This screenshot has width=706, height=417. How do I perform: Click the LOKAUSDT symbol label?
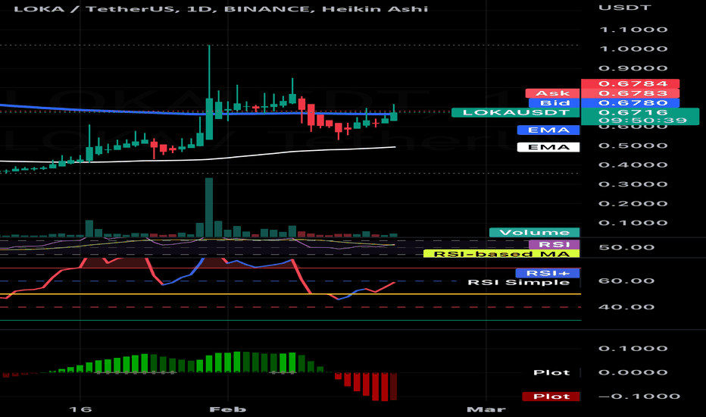coord(516,113)
